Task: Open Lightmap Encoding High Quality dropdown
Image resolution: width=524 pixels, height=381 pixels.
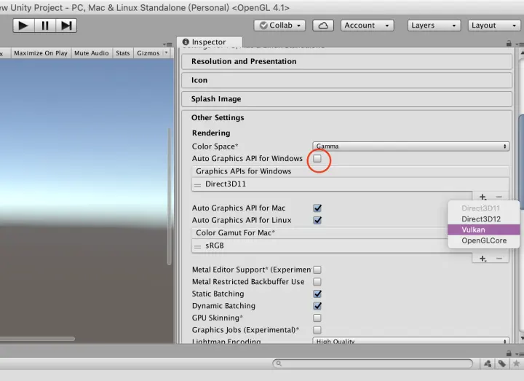Action: 411,341
